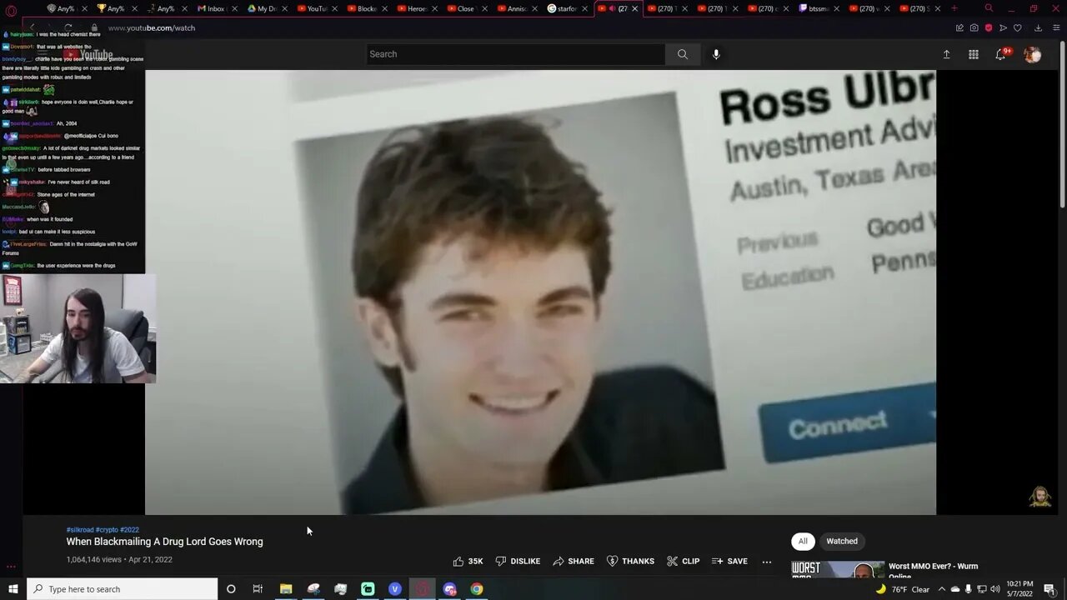This screenshot has width=1067, height=600.
Task: Show hidden system tray icons chevron
Action: 941,589
